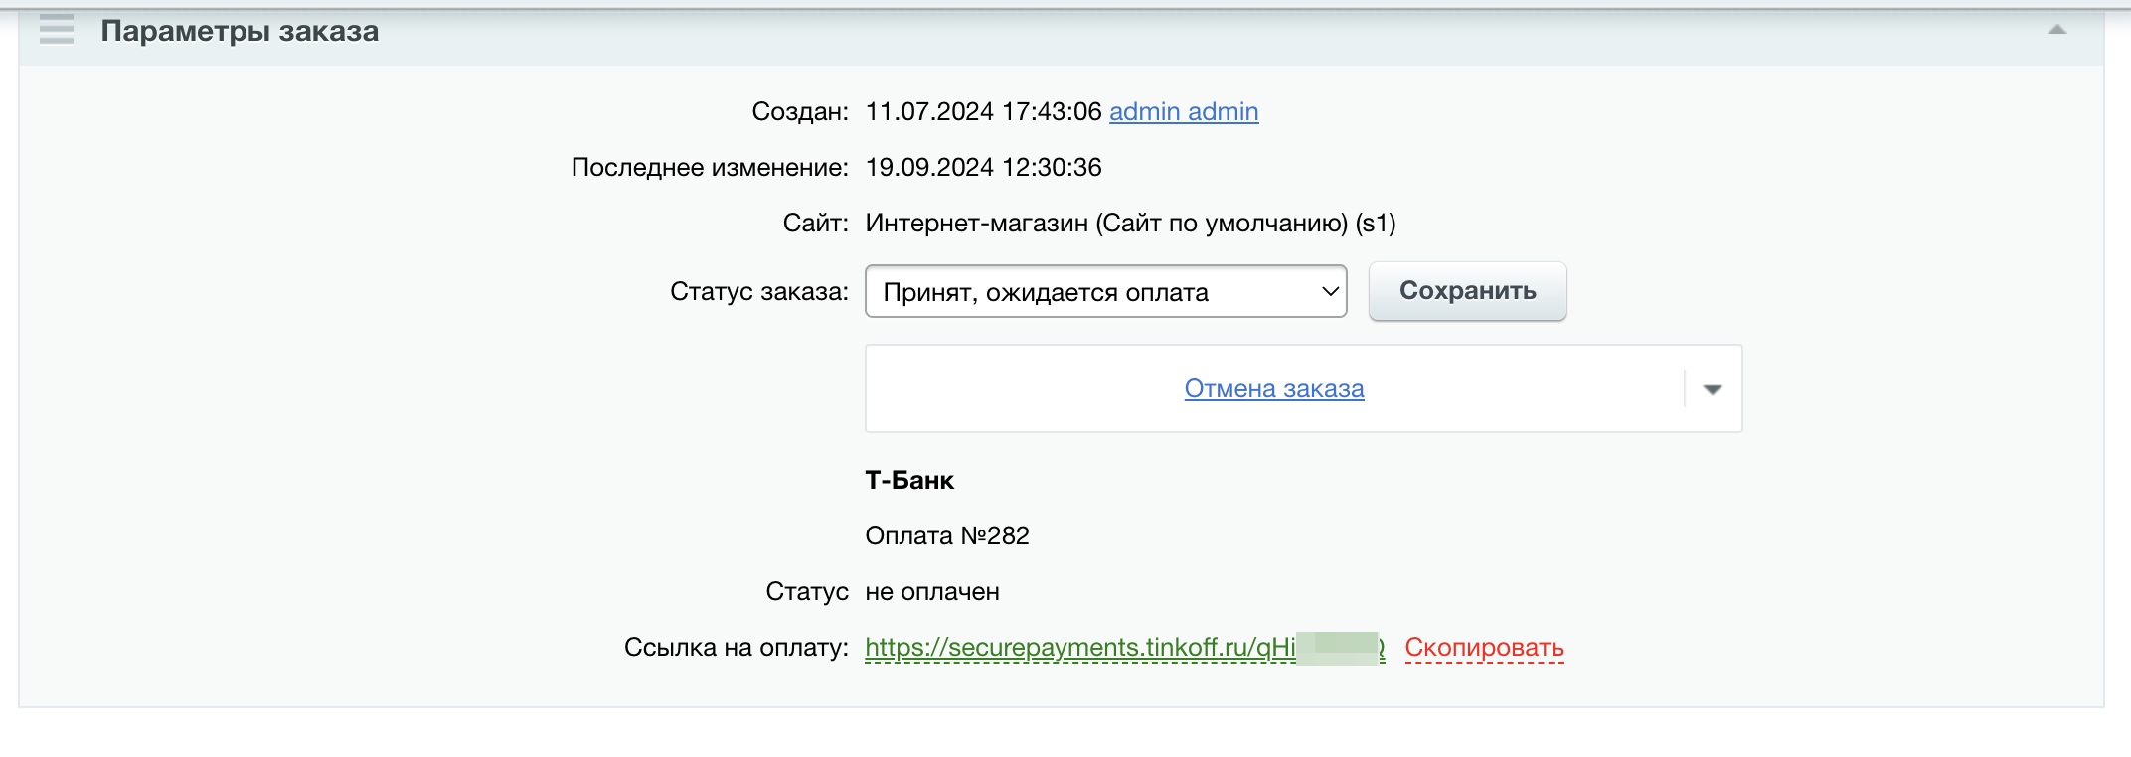Click the Статус заказа: field label
This screenshot has width=2131, height=757.
[x=758, y=292]
